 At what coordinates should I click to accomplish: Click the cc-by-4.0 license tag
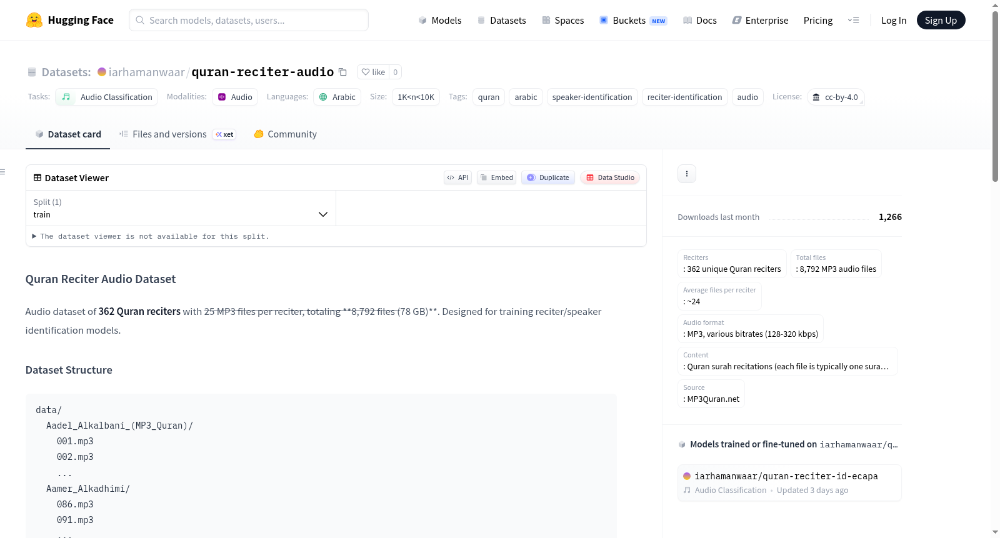[x=836, y=97]
